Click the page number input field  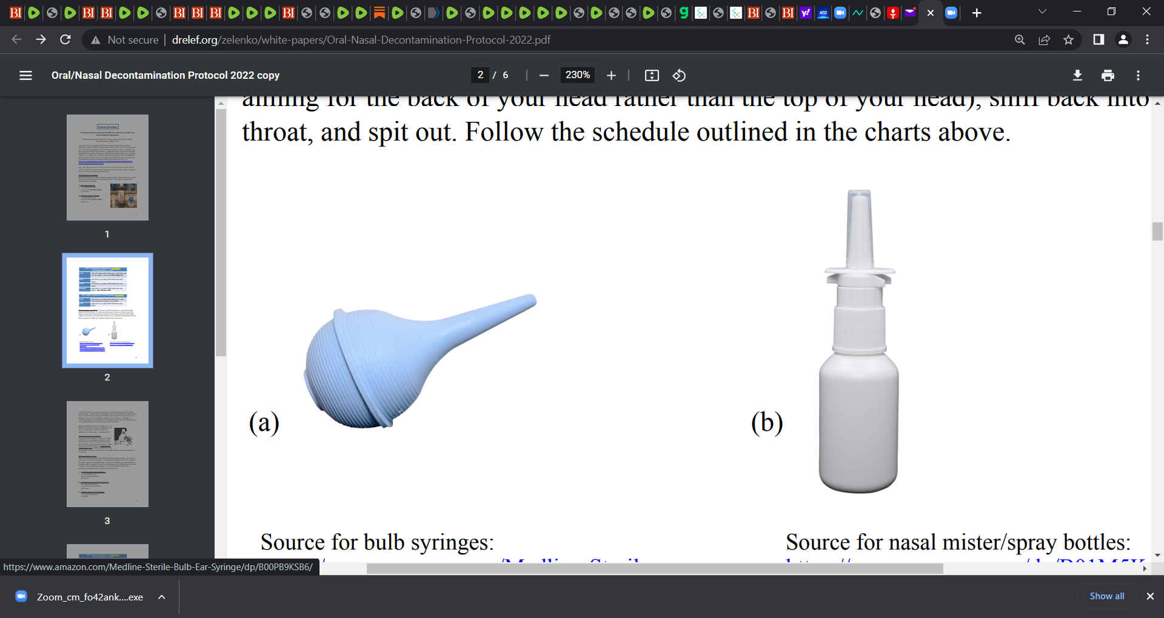click(480, 75)
